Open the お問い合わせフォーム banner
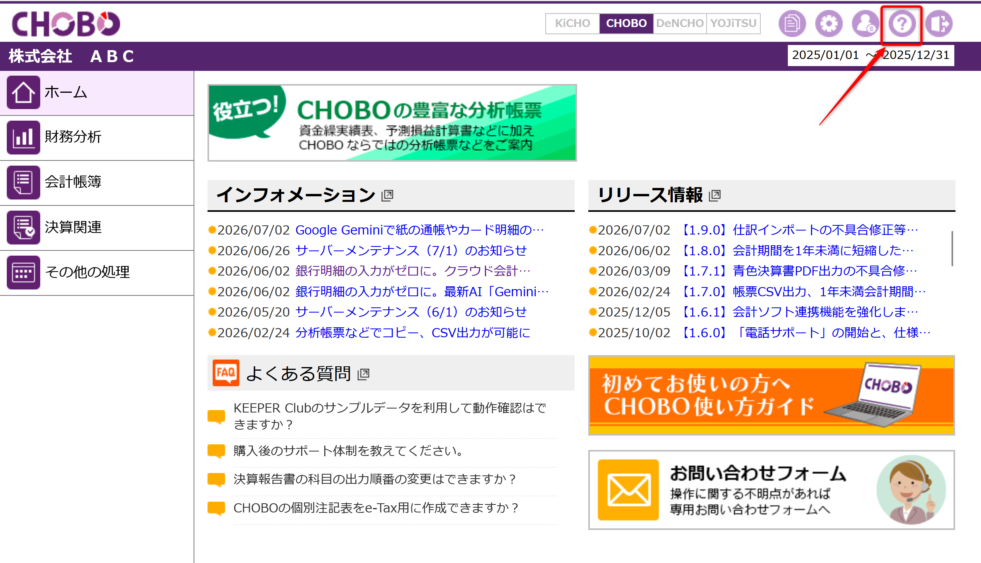 [x=771, y=490]
